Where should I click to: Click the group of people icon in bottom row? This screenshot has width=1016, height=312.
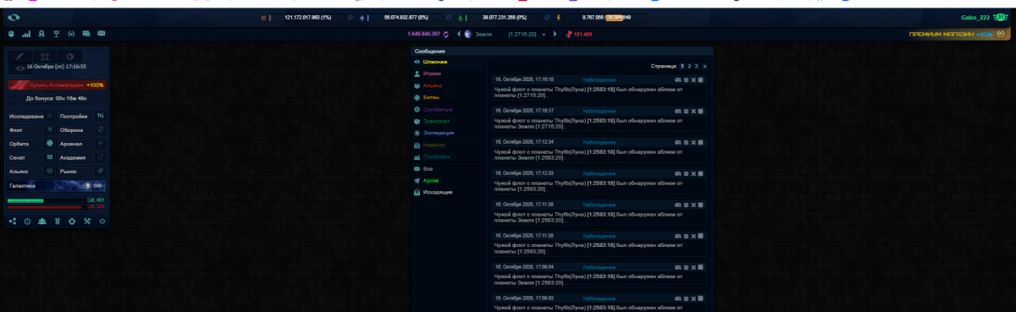(42, 221)
